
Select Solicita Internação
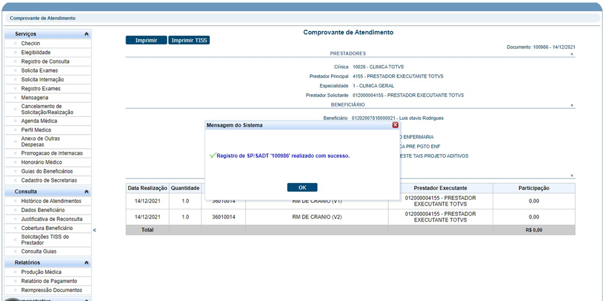43,79
